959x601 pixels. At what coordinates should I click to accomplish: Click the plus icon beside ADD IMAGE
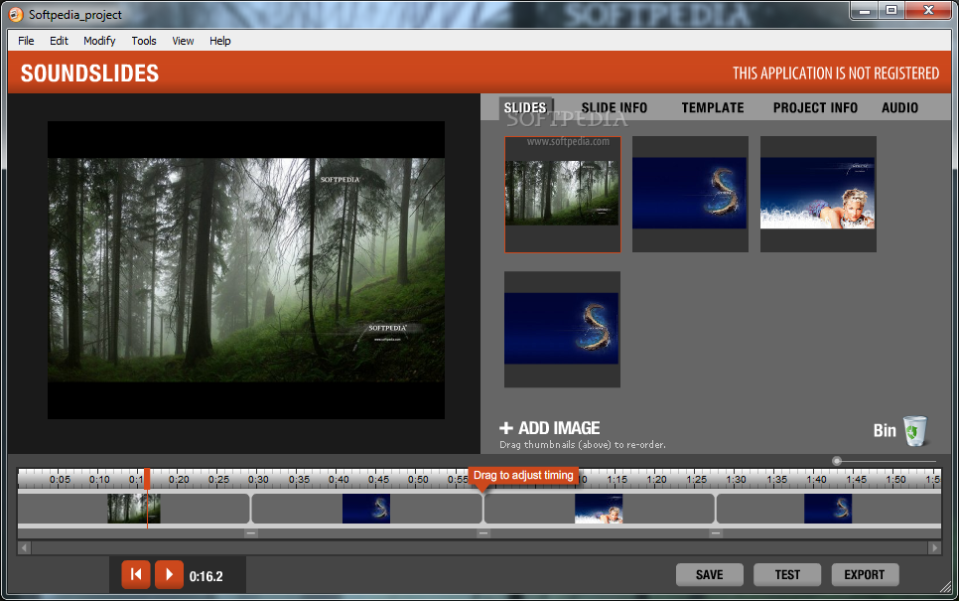pos(506,428)
